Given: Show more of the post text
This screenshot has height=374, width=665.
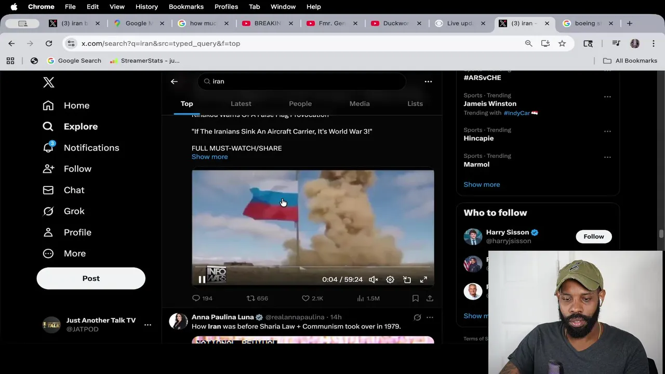Looking at the screenshot, I should point(209,157).
